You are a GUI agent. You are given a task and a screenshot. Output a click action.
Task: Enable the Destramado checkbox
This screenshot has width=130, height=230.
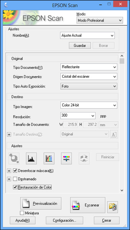pyautogui.click(x=15, y=179)
